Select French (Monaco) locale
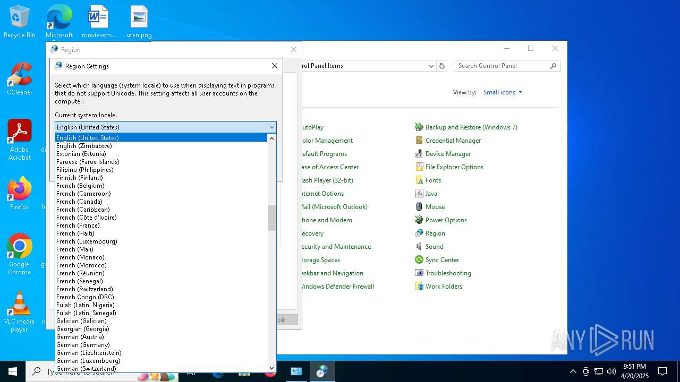The height and width of the screenshot is (382, 680). pyautogui.click(x=161, y=257)
